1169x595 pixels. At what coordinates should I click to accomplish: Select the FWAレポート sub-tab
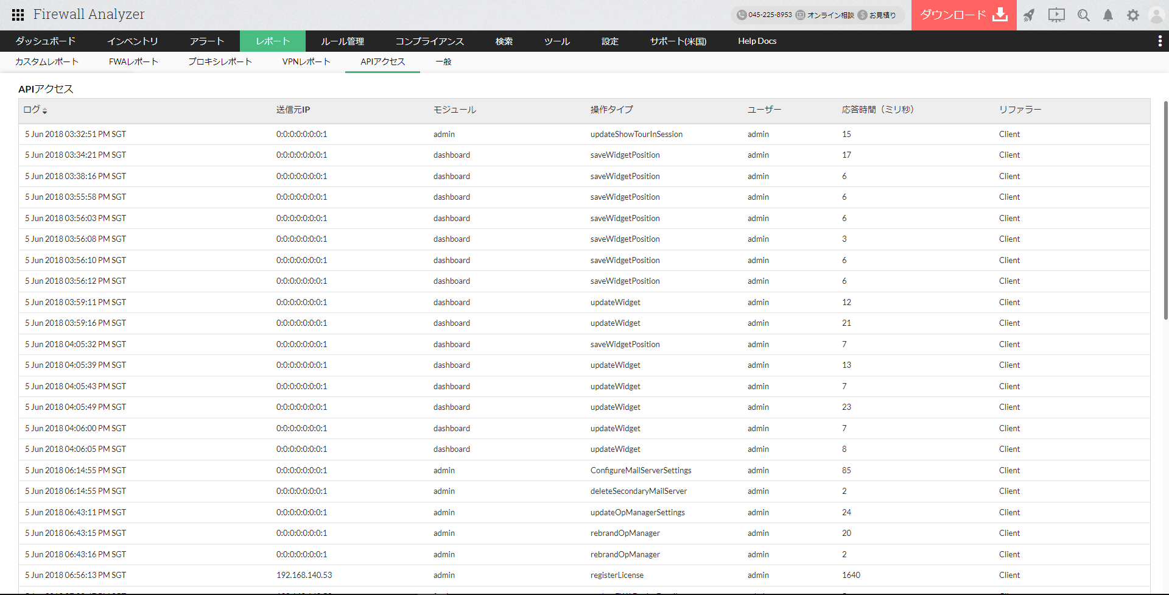[133, 62]
